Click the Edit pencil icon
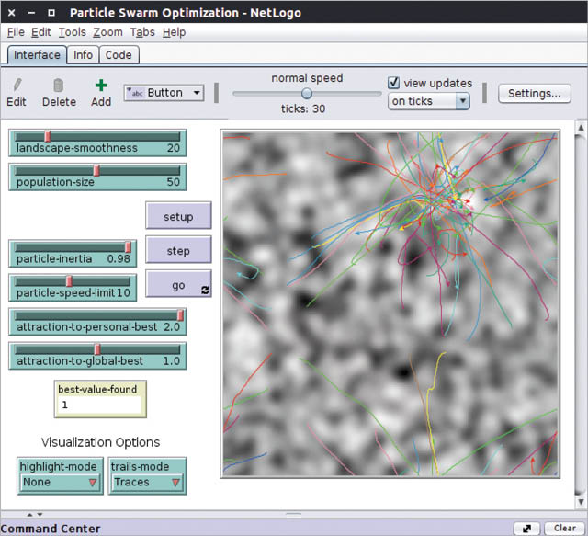588x536 pixels. [x=16, y=85]
